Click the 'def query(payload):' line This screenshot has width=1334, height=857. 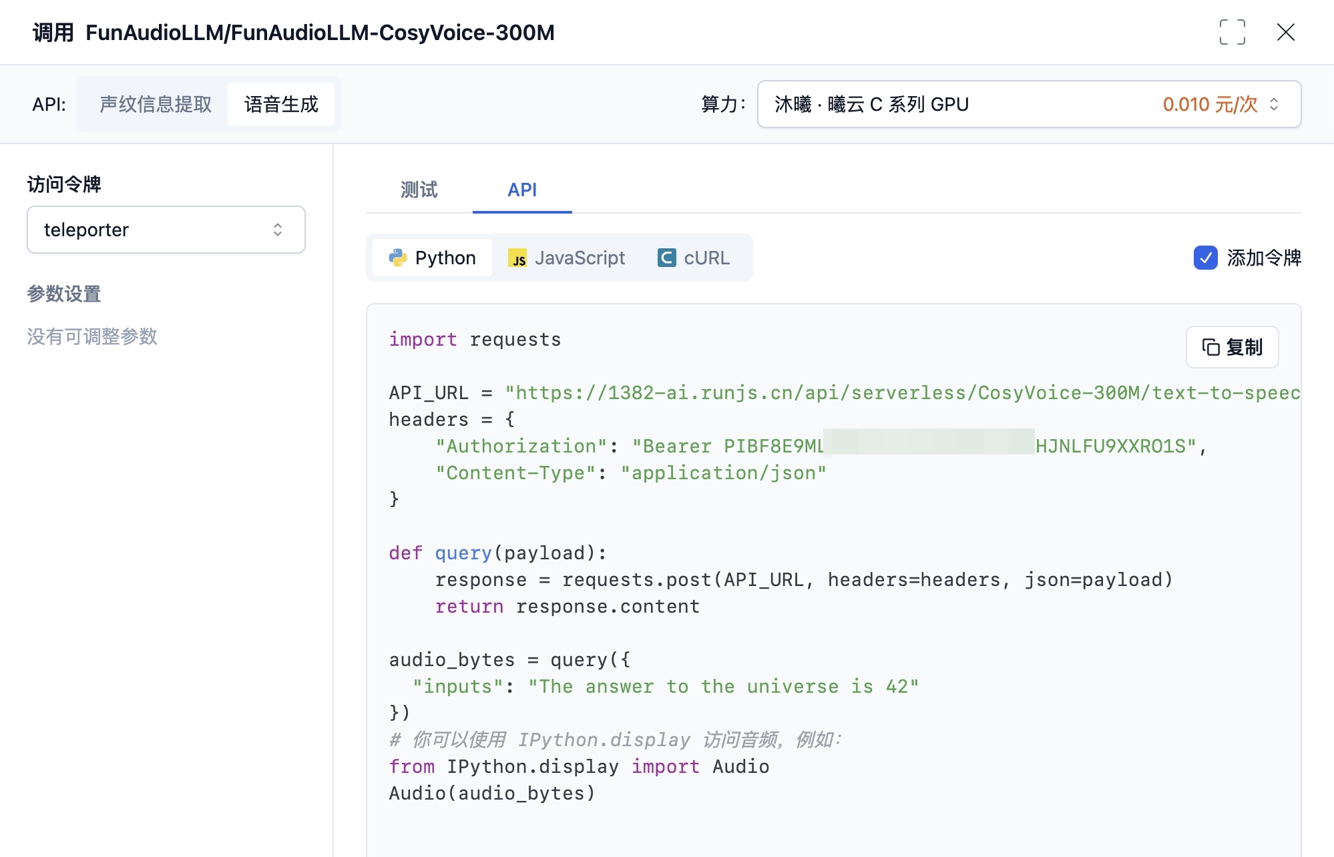point(498,553)
